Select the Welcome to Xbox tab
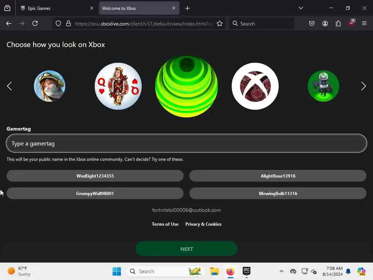Screen dimensions: 373x280 click(x=139, y=8)
